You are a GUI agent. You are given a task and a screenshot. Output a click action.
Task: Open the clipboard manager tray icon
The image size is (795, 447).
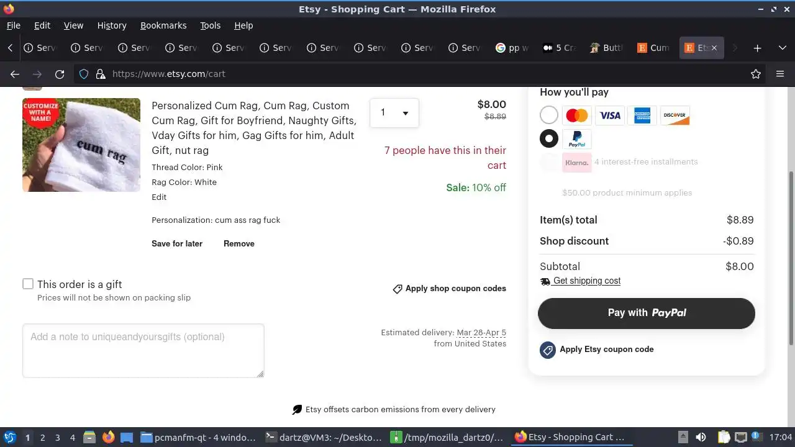click(724, 438)
